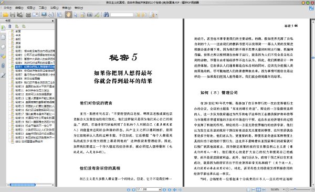Open the page number dropdown arrow

(160, 189)
